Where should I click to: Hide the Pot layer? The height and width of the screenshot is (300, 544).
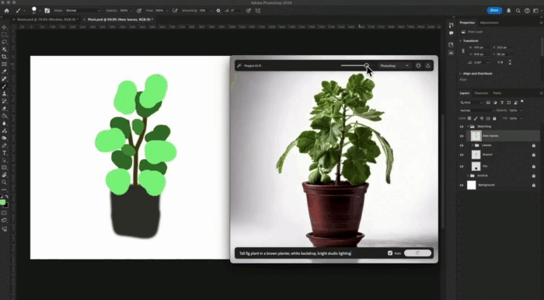[x=462, y=166]
